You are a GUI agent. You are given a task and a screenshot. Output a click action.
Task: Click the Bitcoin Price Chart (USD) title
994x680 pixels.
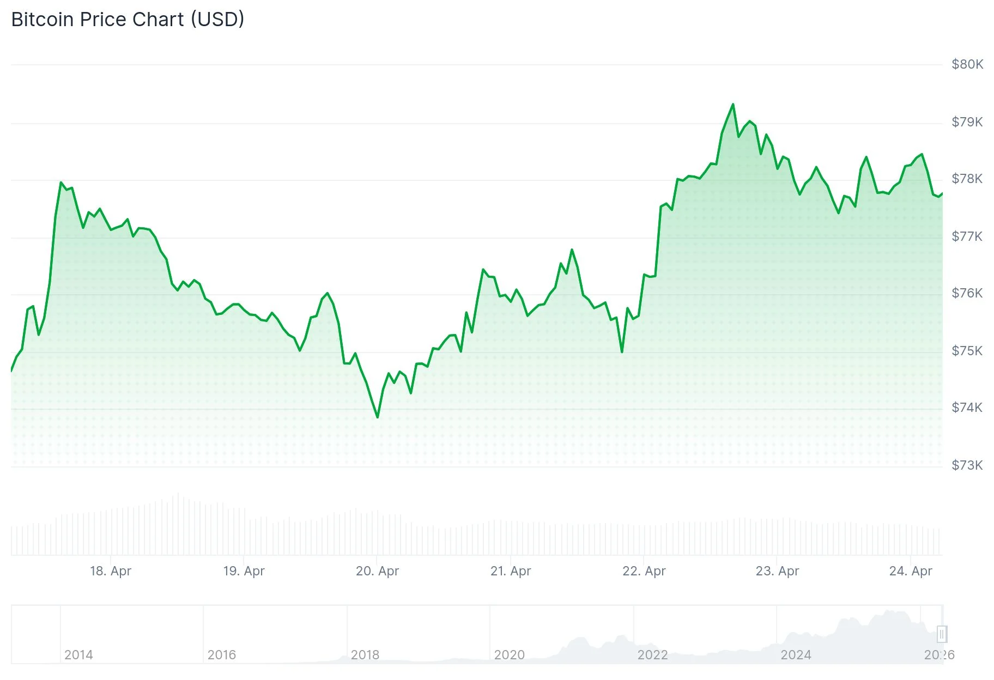[x=128, y=20]
